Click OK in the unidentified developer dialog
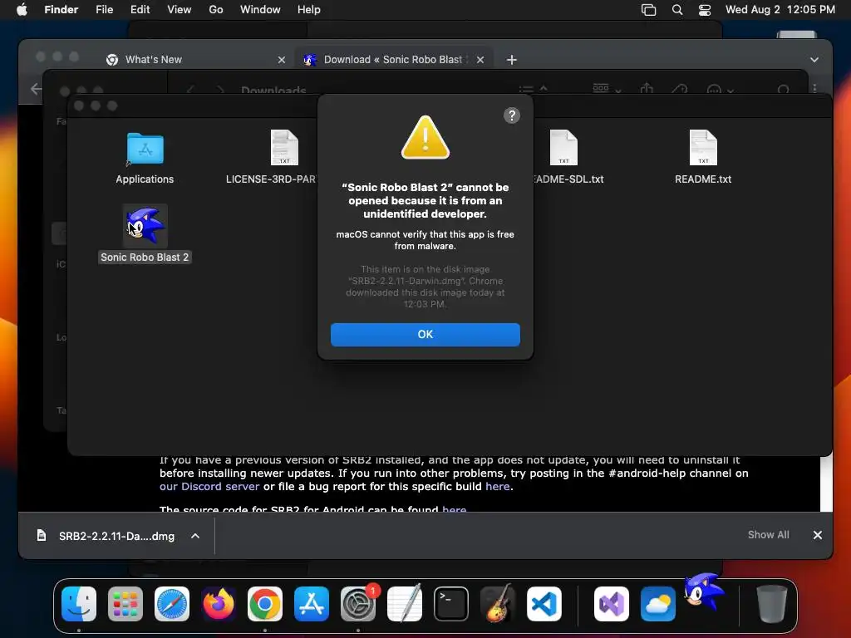The image size is (851, 638). click(x=425, y=334)
